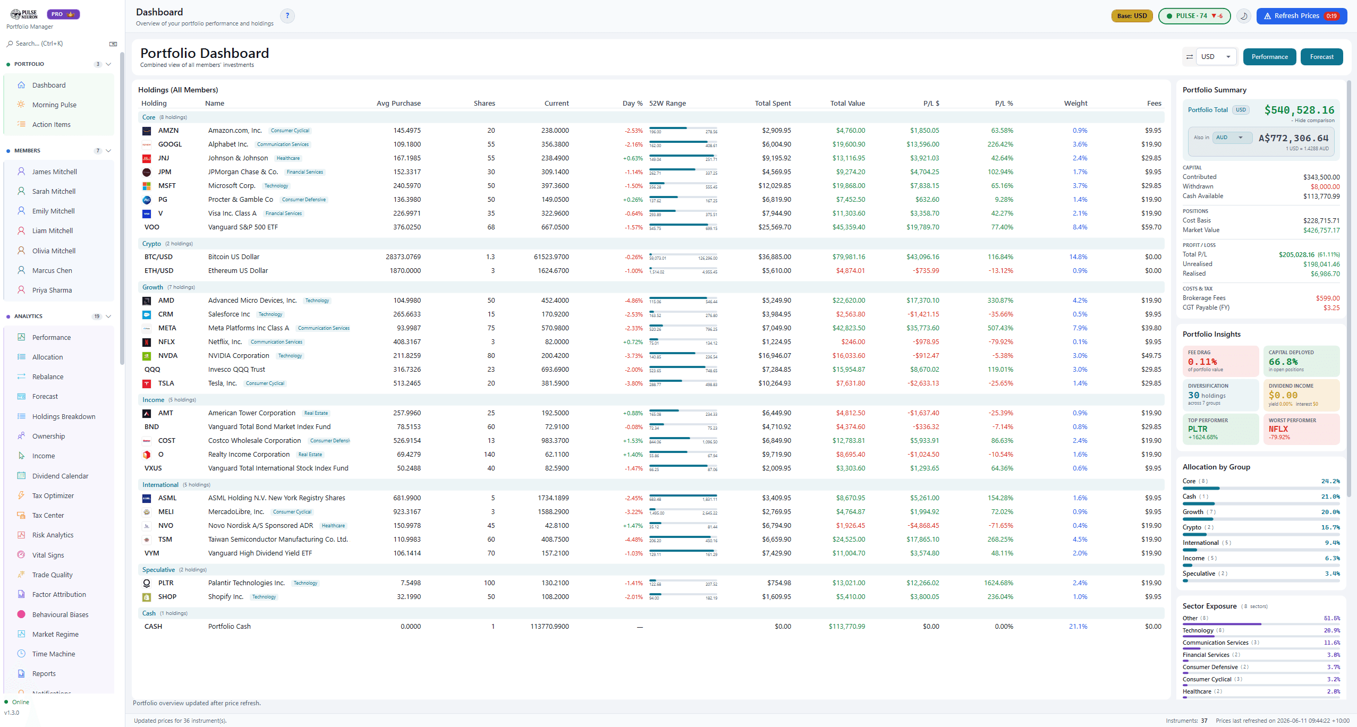Click the PULSE 74 indicator pill
Image resolution: width=1357 pixels, height=727 pixels.
point(1194,16)
